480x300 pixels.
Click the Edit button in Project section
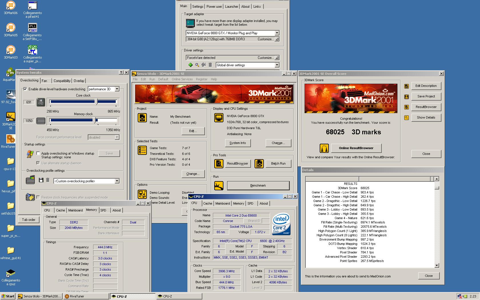coord(193,131)
